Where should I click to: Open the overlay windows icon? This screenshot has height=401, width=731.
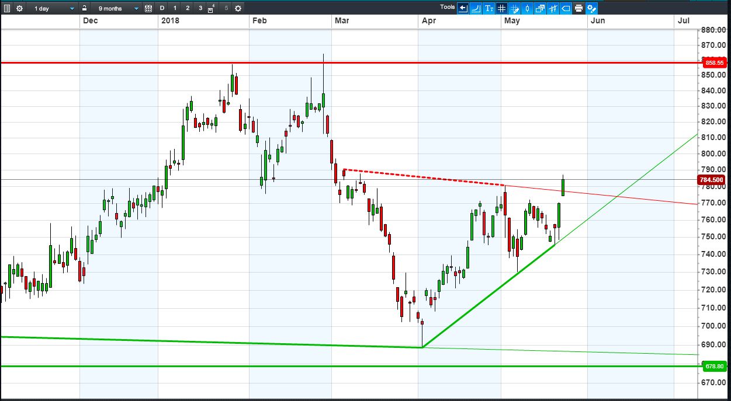(x=540, y=8)
